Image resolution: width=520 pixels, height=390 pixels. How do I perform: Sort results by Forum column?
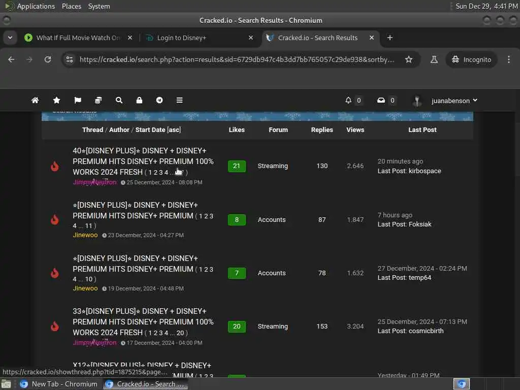[278, 129]
